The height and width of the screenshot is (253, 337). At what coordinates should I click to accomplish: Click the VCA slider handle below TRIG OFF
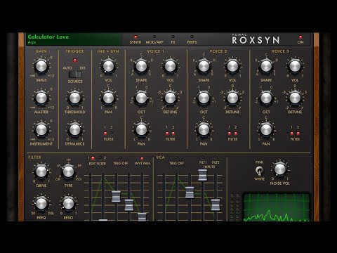pos(190,192)
